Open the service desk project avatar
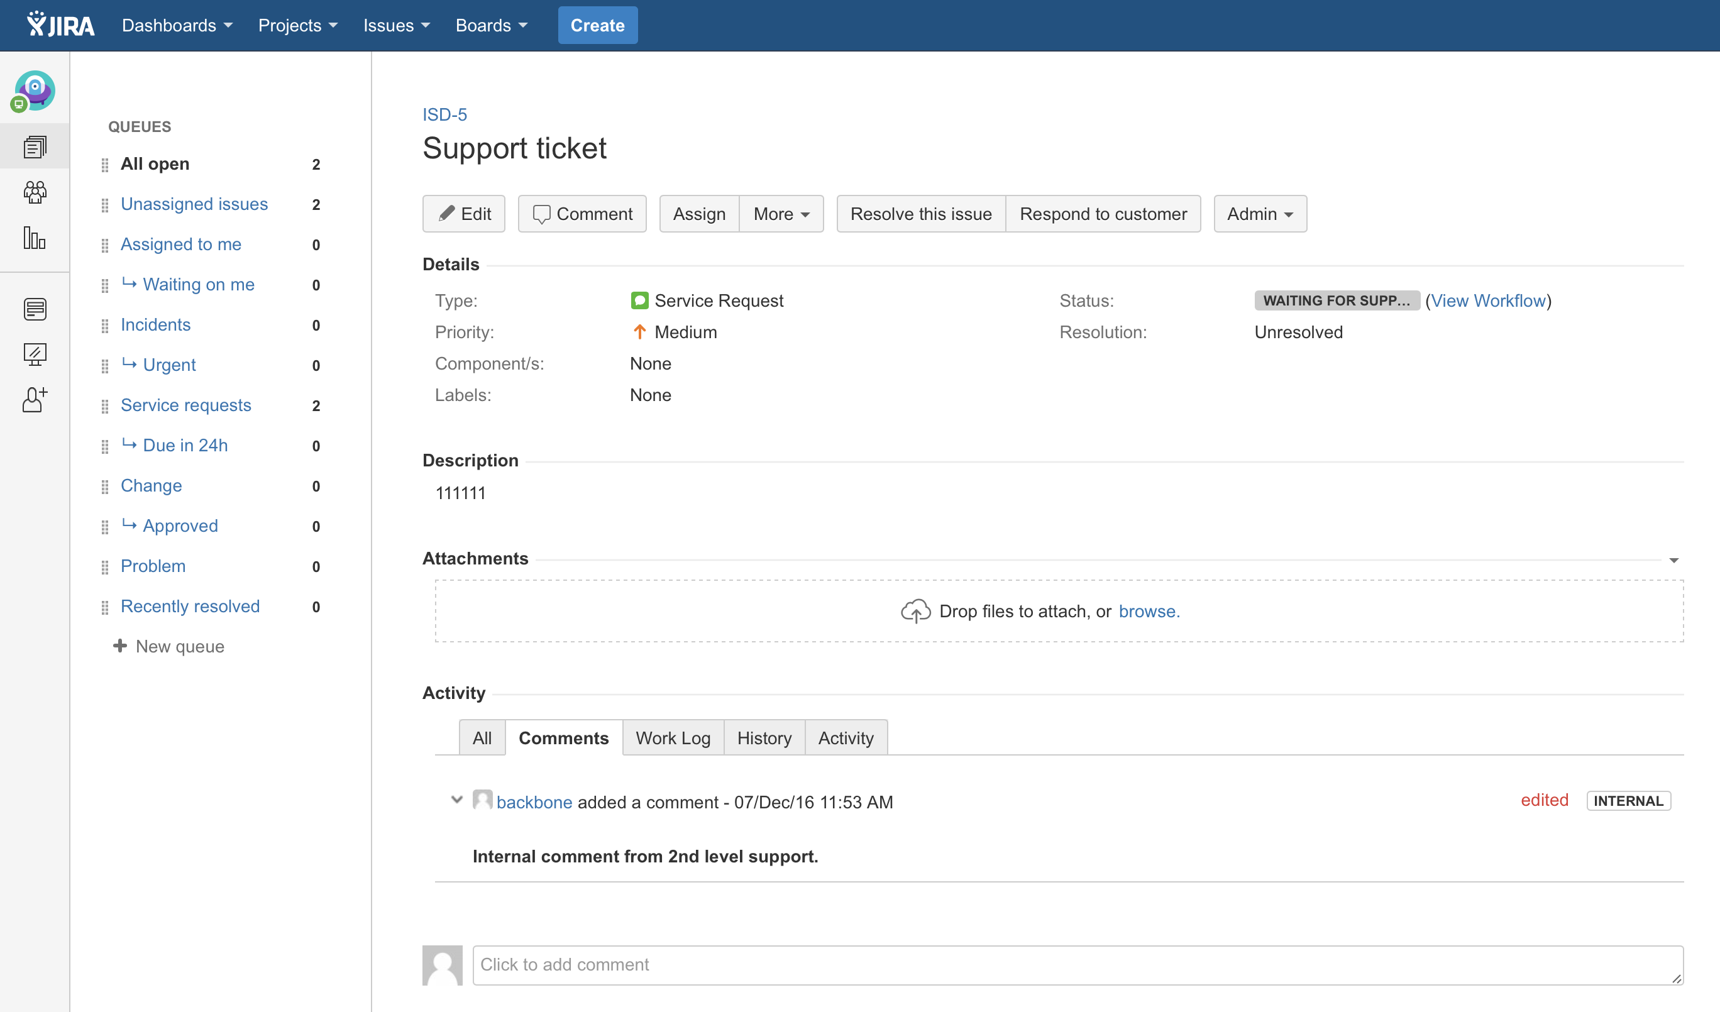The width and height of the screenshot is (1720, 1012). pos(34,90)
